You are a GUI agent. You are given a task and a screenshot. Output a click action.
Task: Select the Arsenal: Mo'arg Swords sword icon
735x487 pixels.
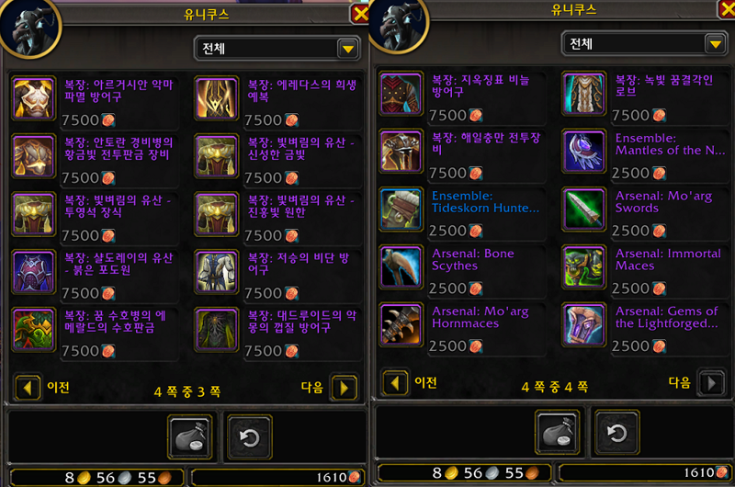[583, 210]
